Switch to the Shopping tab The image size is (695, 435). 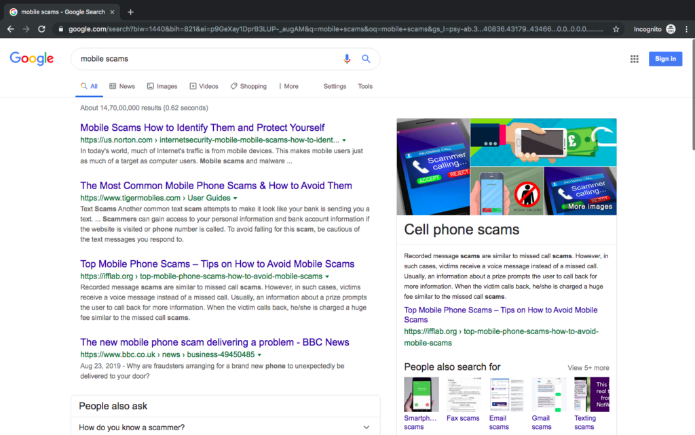point(248,86)
